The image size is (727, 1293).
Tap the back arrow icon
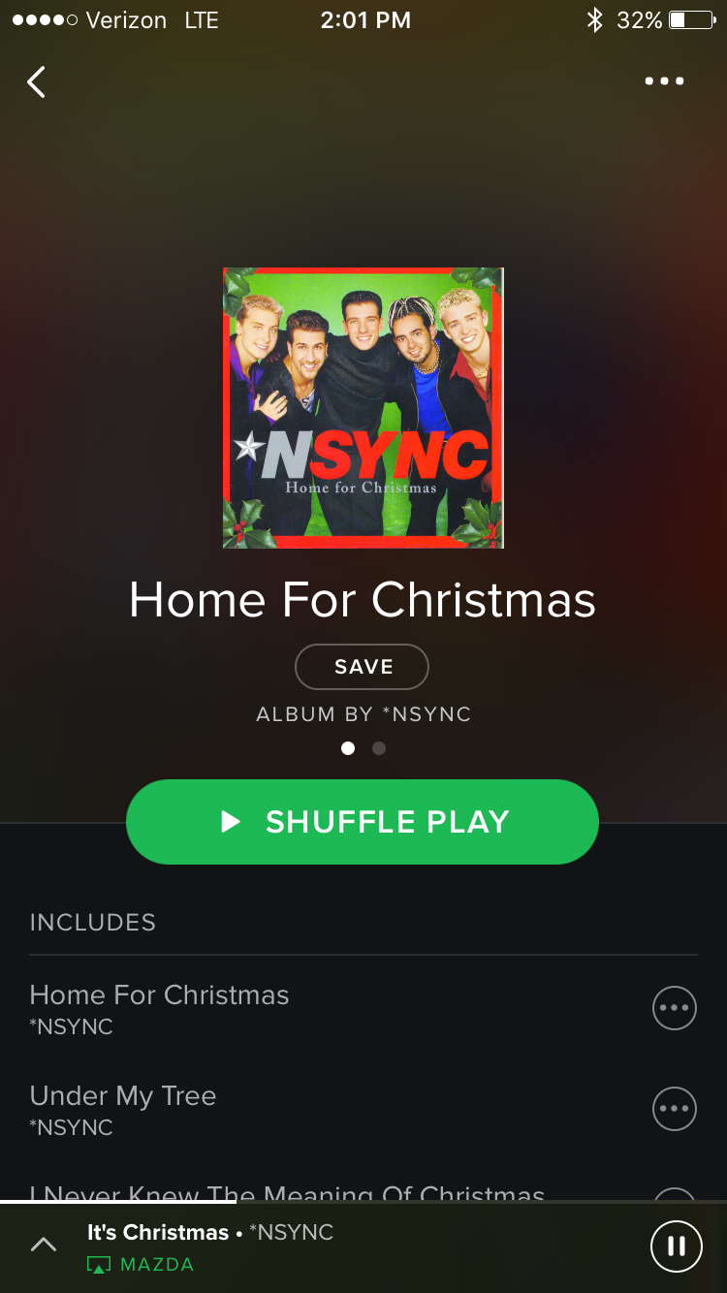(36, 82)
